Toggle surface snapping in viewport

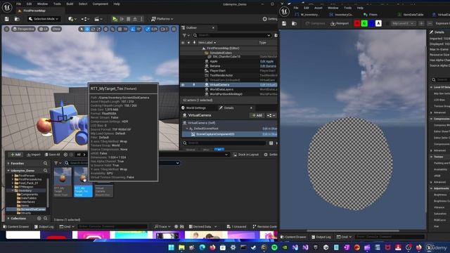pyautogui.click(x=112, y=29)
